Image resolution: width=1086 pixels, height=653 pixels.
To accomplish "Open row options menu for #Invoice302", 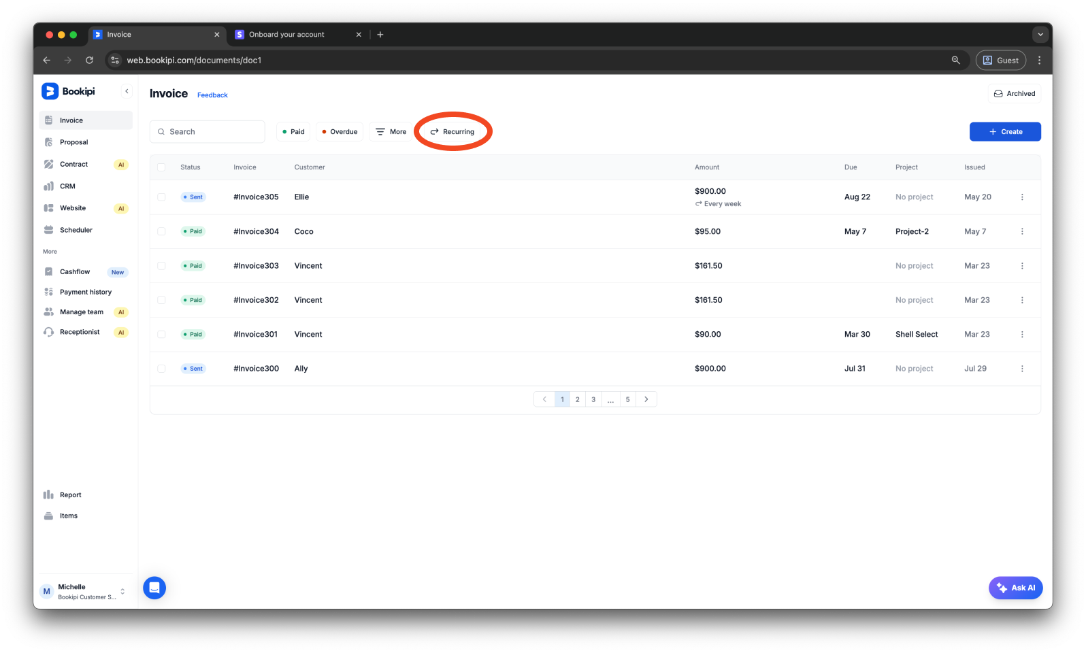I will (x=1022, y=300).
